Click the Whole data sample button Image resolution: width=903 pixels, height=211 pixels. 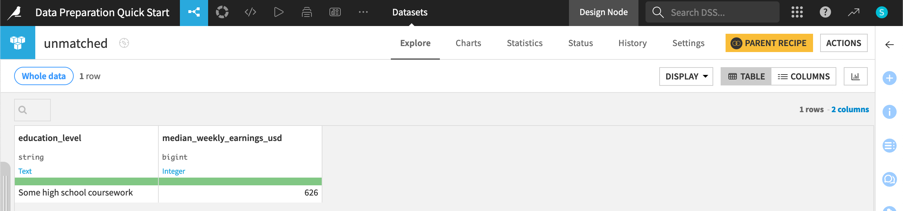coord(44,76)
